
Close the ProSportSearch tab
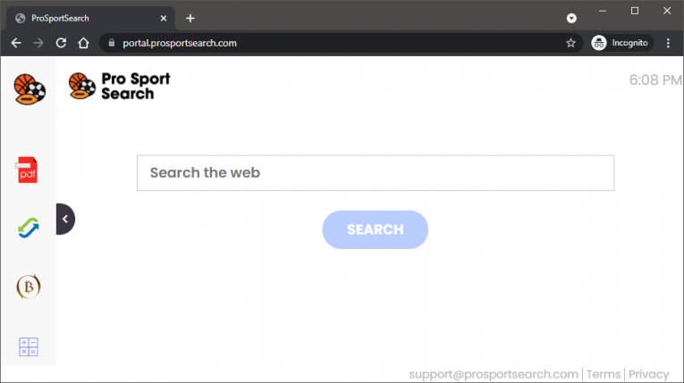pos(165,18)
